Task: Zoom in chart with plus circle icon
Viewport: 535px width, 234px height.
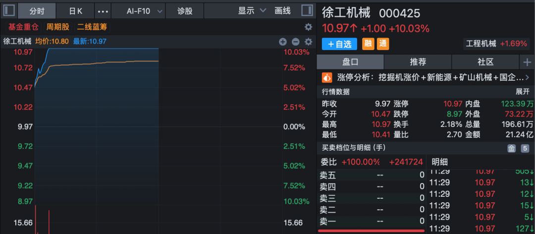Action: pyautogui.click(x=283, y=42)
